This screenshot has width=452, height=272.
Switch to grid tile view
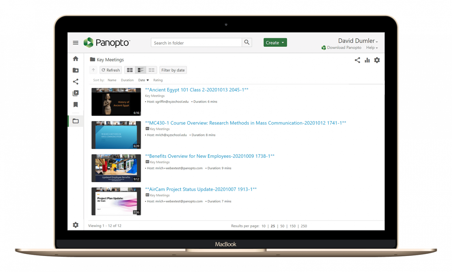(130, 70)
